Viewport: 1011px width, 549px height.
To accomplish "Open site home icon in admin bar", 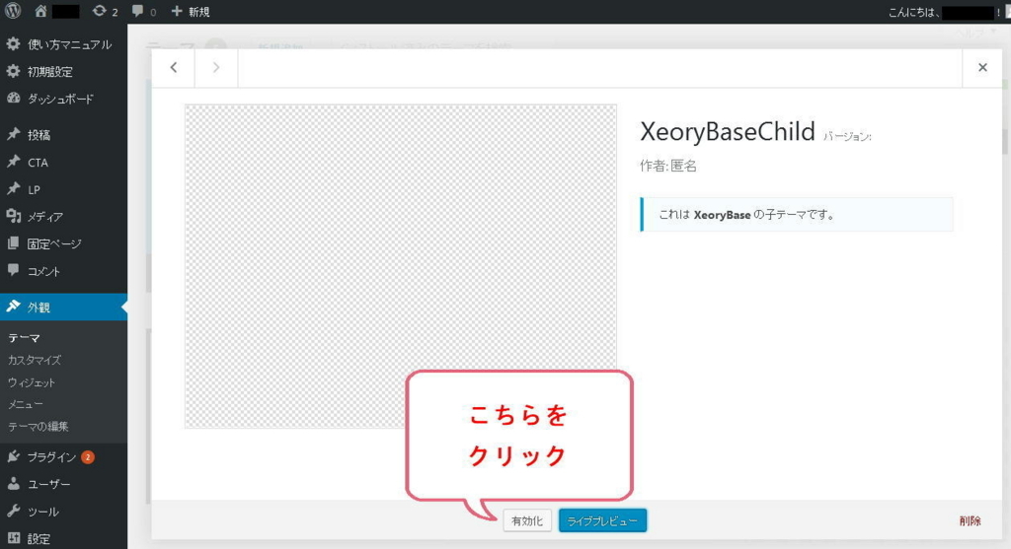I will click(40, 11).
